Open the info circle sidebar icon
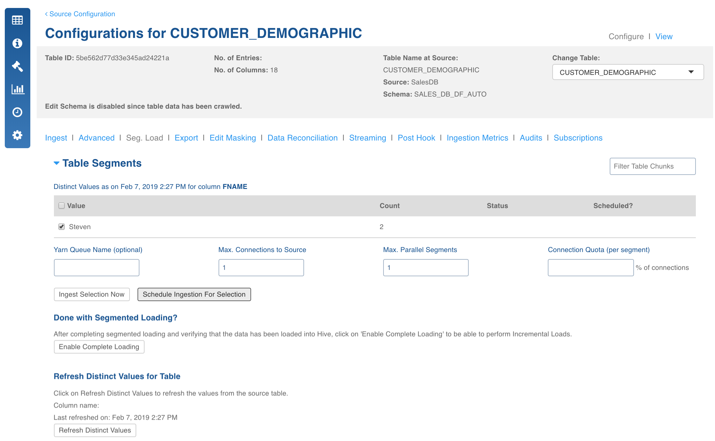 17,43
